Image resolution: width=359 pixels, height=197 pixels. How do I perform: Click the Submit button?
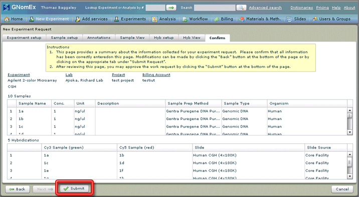pyautogui.click(x=74, y=188)
